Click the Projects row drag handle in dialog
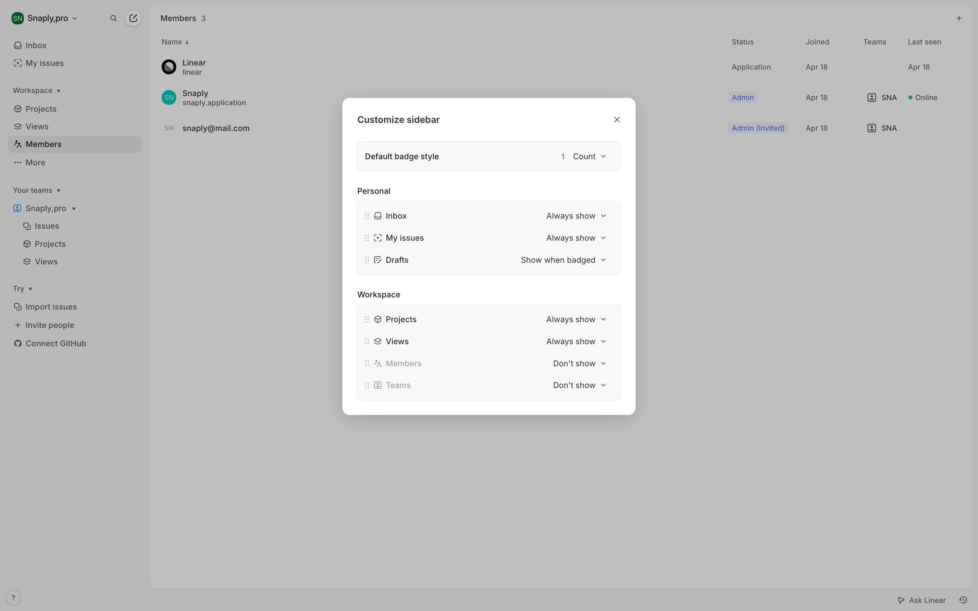The width and height of the screenshot is (978, 611). point(367,319)
